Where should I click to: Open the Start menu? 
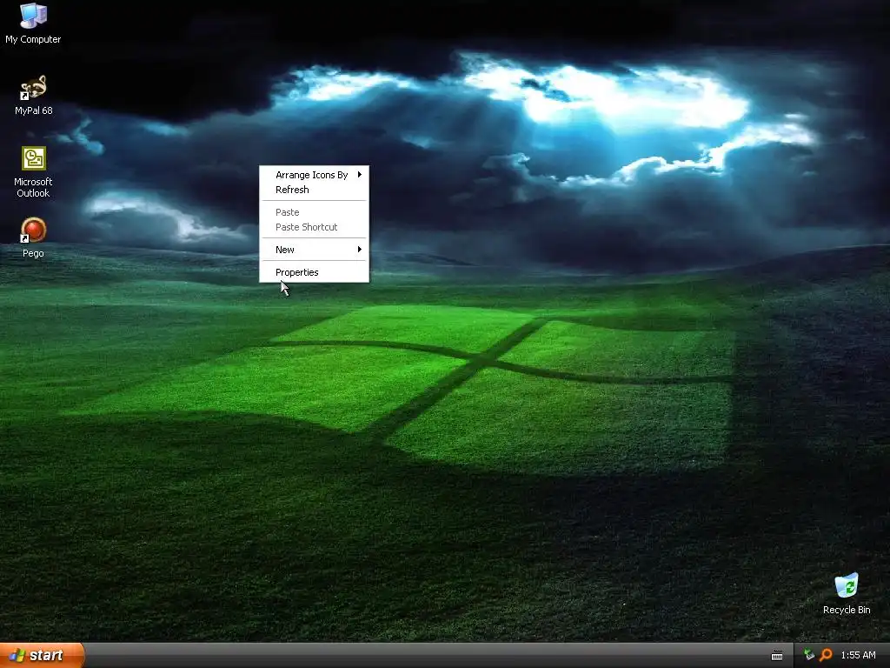(42, 655)
